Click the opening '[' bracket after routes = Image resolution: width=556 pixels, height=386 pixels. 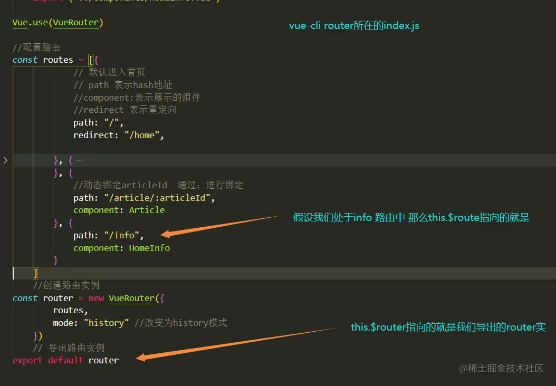click(91, 60)
